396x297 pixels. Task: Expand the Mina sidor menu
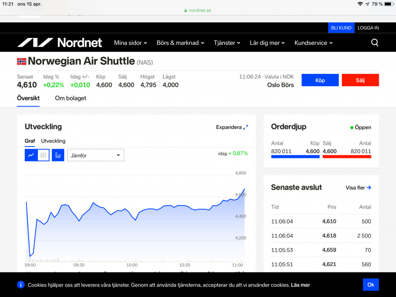tap(130, 43)
